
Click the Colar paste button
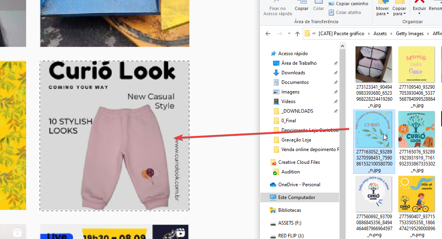click(319, 6)
